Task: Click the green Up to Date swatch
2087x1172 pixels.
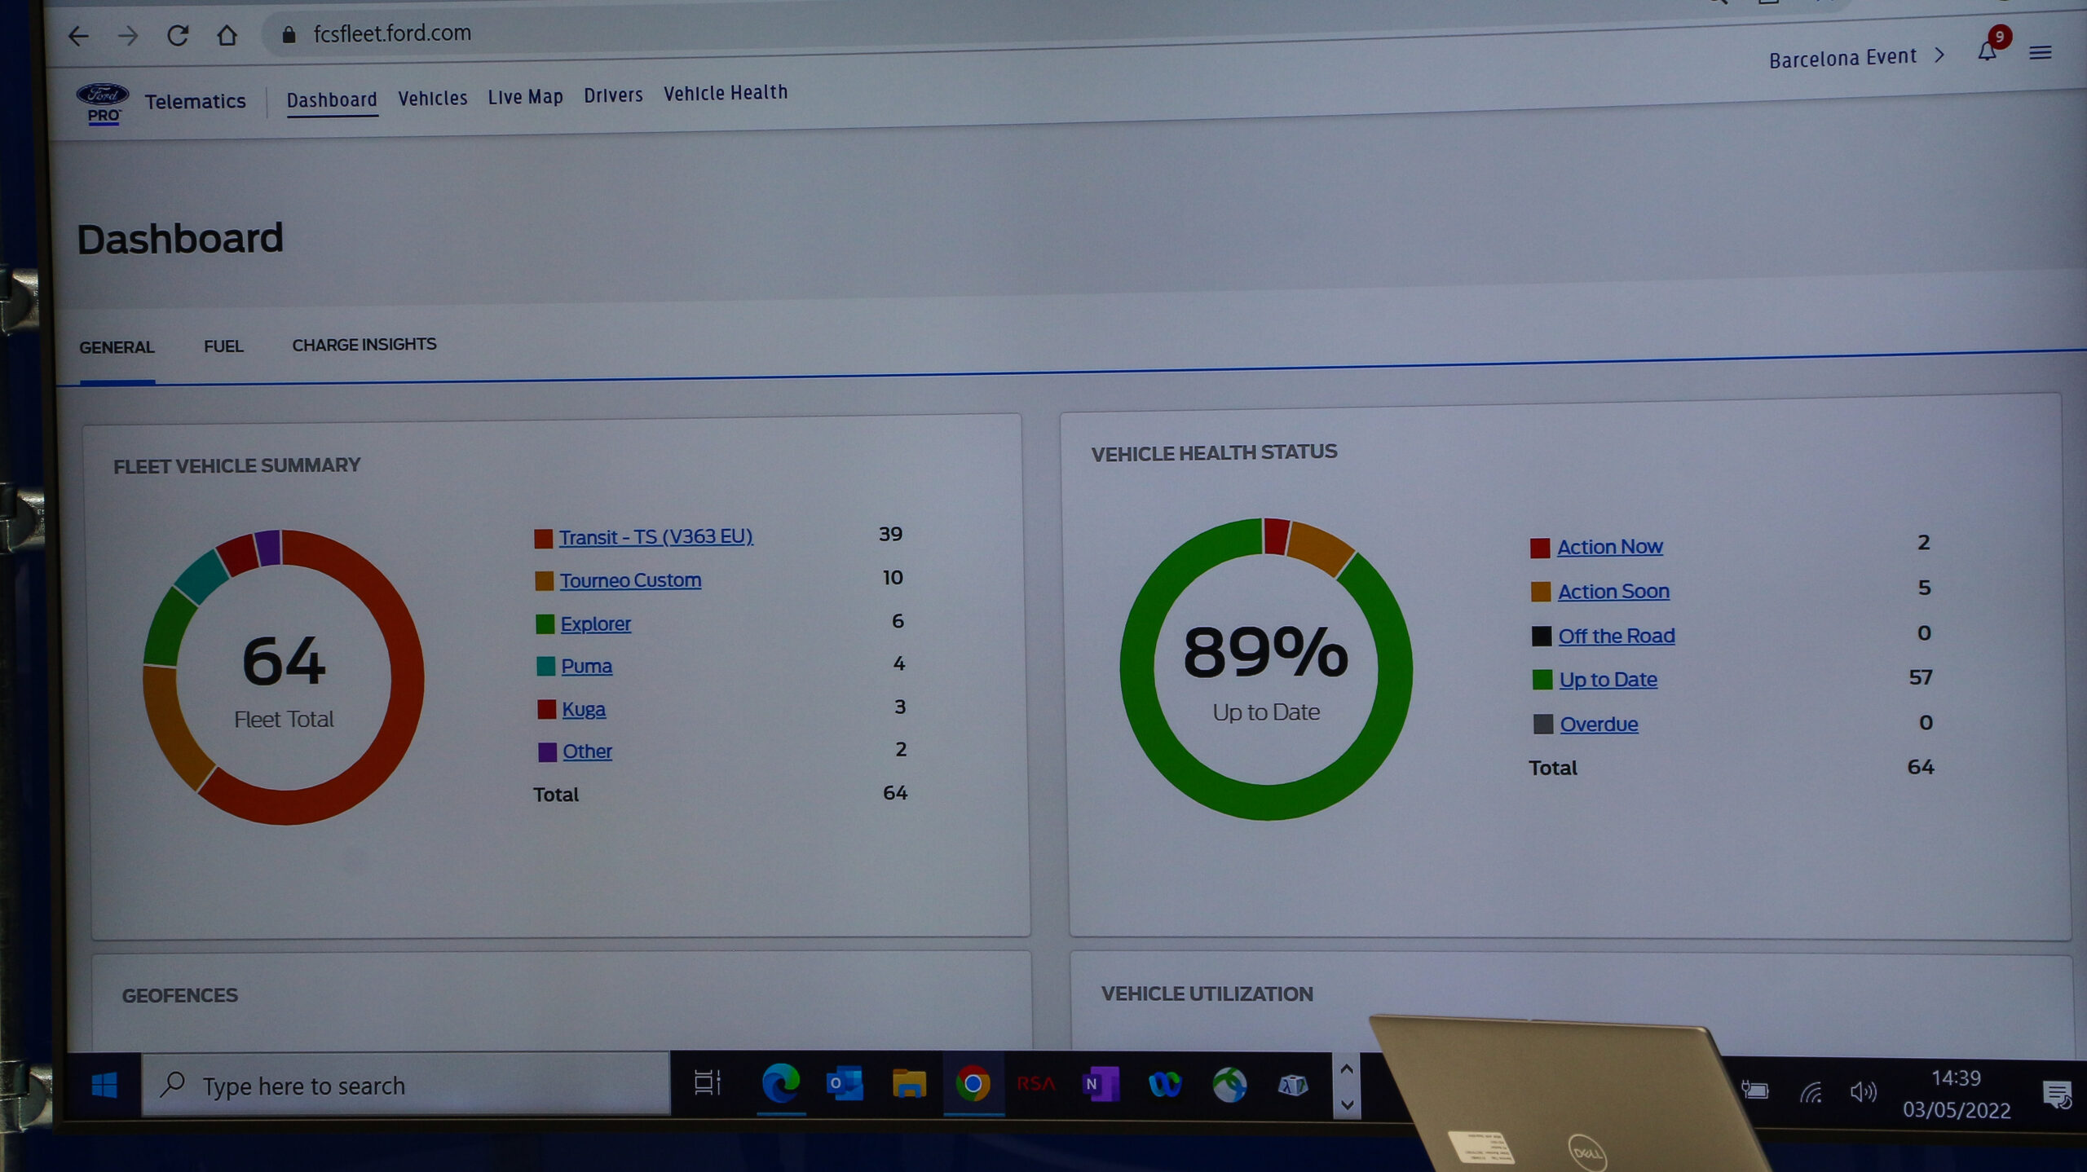Action: 1542,680
